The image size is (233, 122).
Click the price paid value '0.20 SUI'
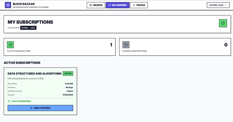click(x=69, y=84)
